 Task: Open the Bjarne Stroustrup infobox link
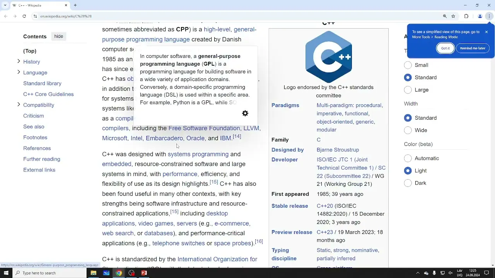[x=338, y=150]
